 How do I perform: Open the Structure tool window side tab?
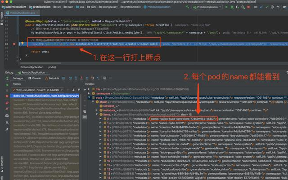(x=2, y=164)
